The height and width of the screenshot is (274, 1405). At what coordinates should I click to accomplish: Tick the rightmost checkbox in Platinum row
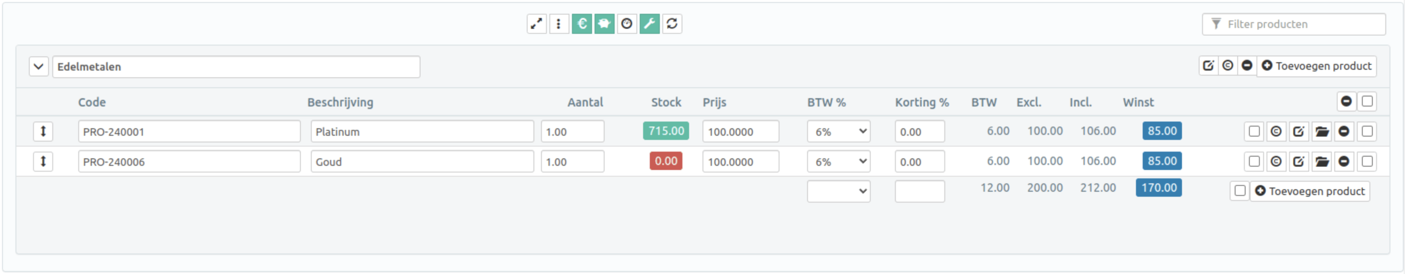pyautogui.click(x=1367, y=131)
